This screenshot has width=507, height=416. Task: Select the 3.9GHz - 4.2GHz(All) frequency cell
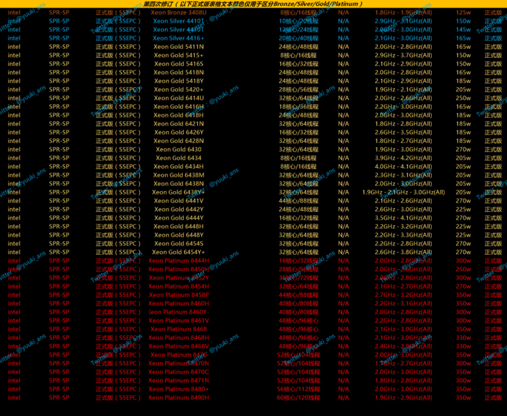click(403, 158)
